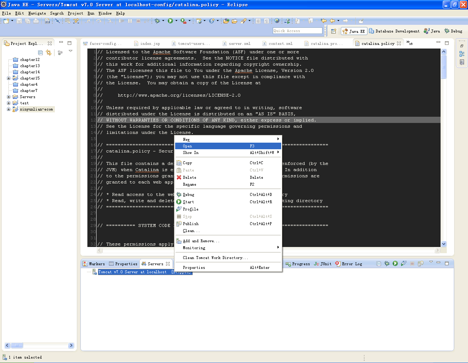Switch to the Markers view tab
This screenshot has width=468, height=363.
point(94,264)
